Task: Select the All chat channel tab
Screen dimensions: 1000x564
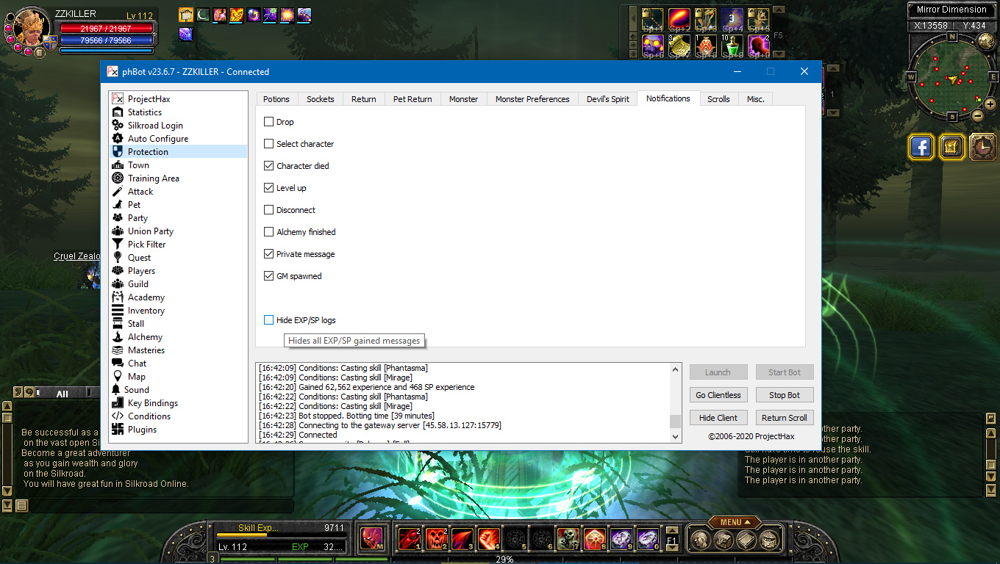Action: click(x=63, y=394)
